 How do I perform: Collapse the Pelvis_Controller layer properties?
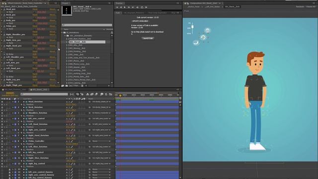click(12, 141)
